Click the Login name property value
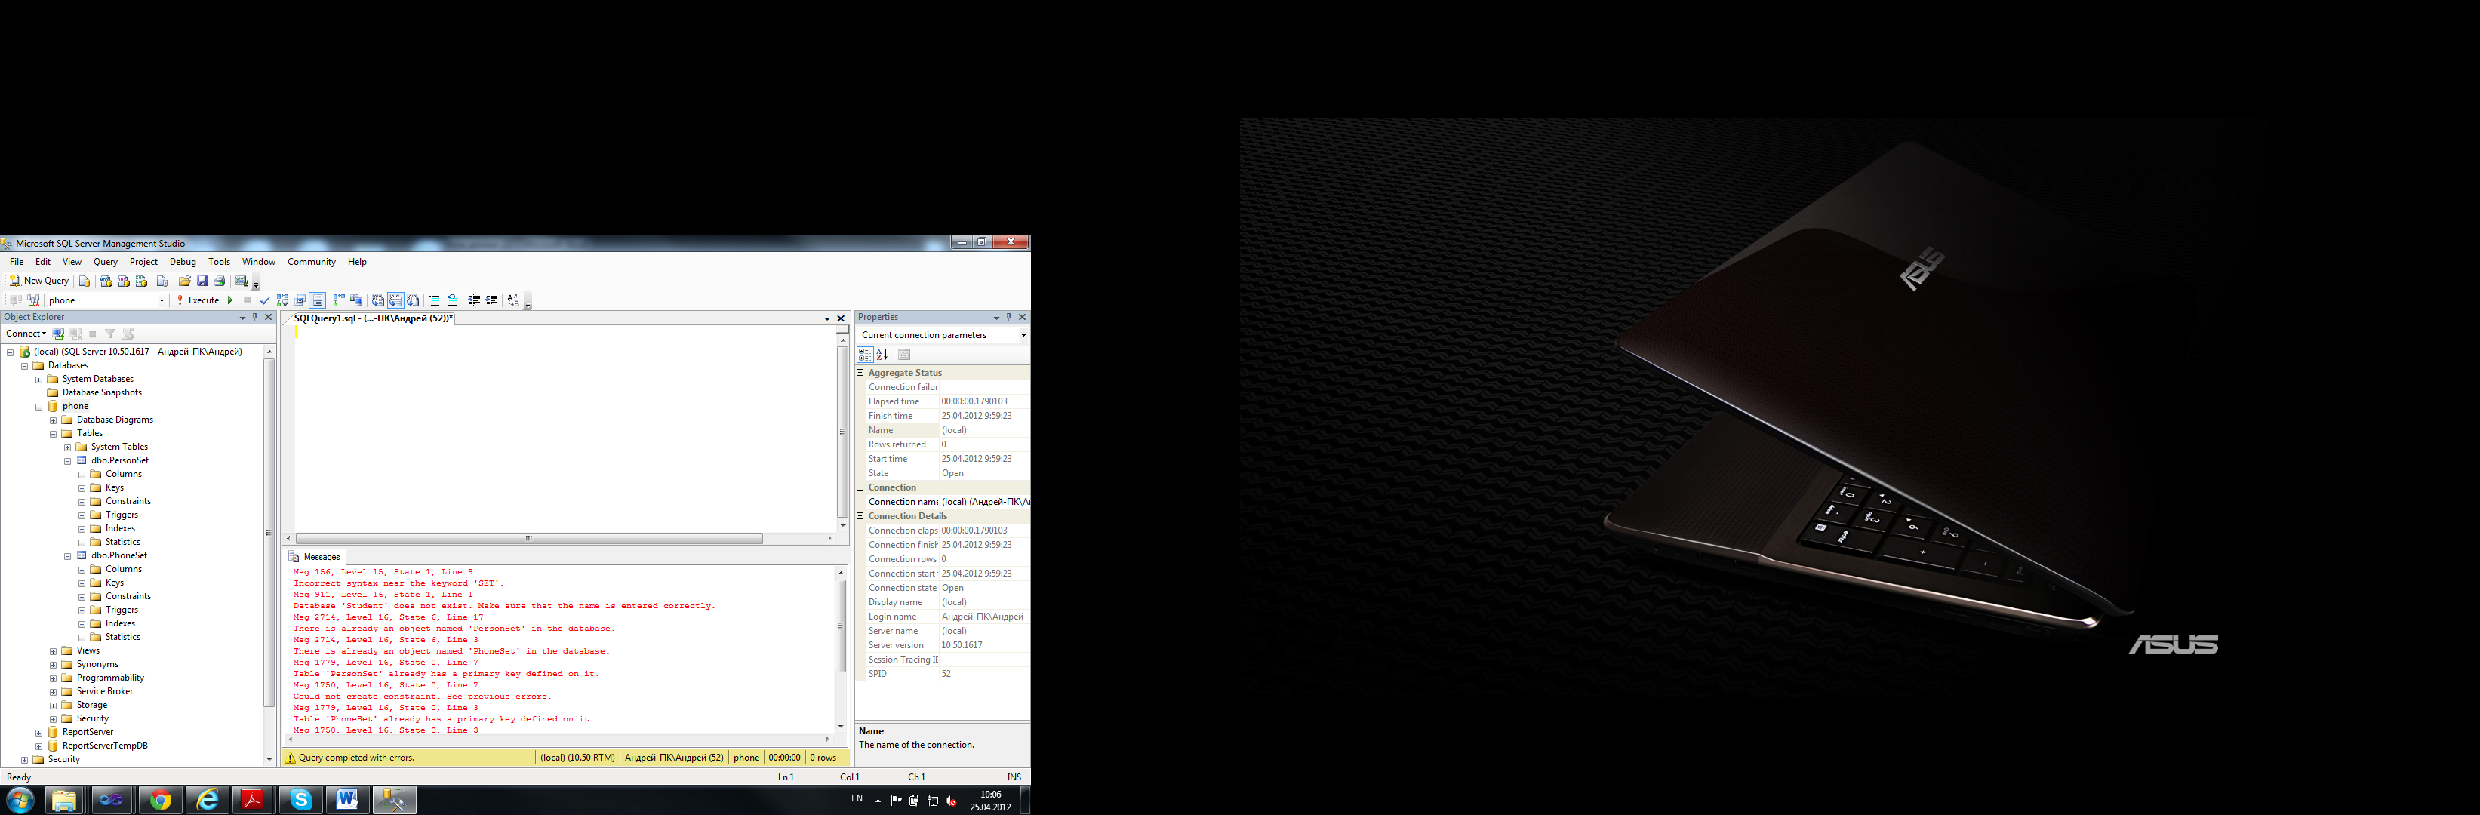The width and height of the screenshot is (2480, 815). [x=983, y=617]
